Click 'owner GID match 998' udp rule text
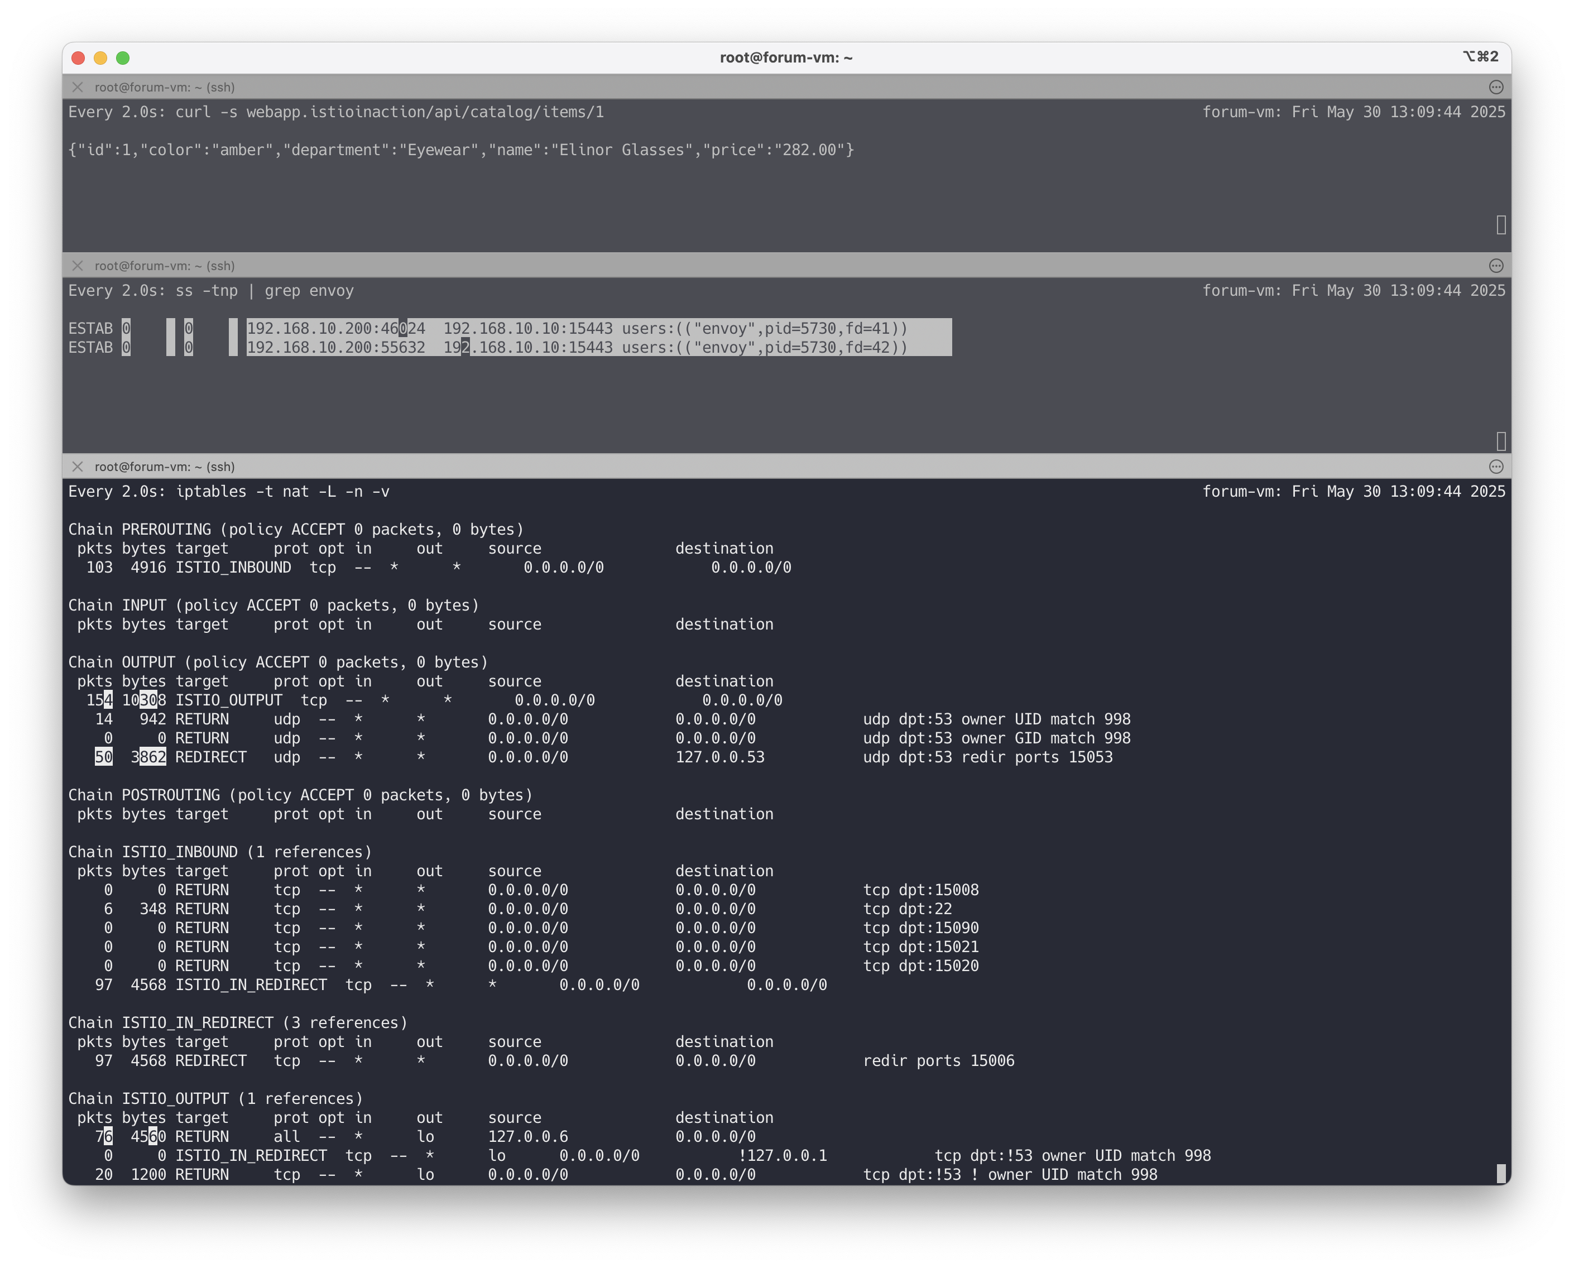1574x1268 pixels. coord(1046,738)
